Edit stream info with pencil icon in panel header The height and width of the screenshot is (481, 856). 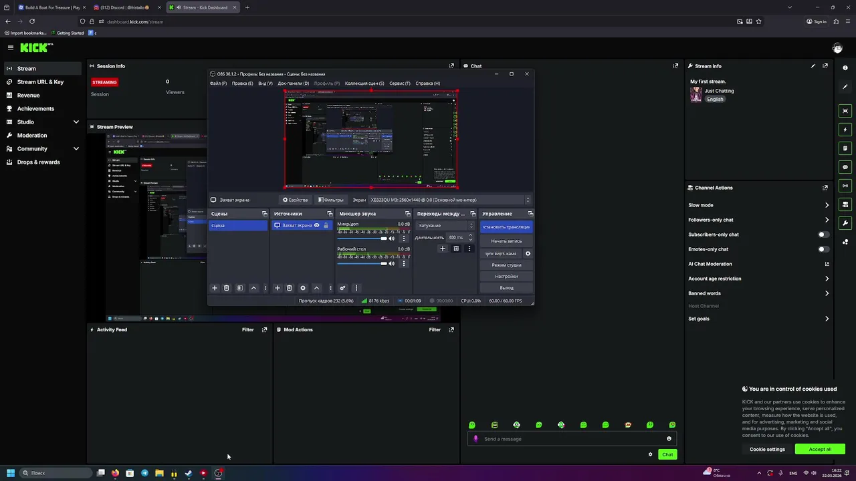pos(813,66)
